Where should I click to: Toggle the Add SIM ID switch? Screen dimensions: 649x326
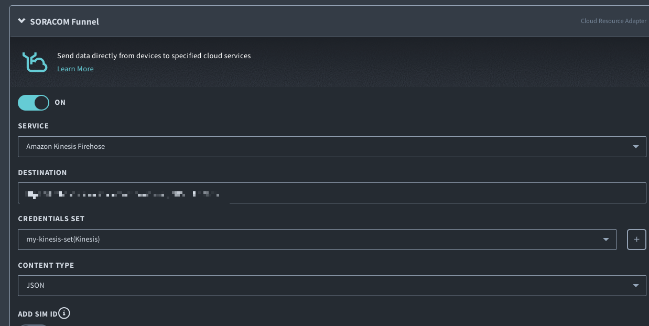pyautogui.click(x=34, y=325)
